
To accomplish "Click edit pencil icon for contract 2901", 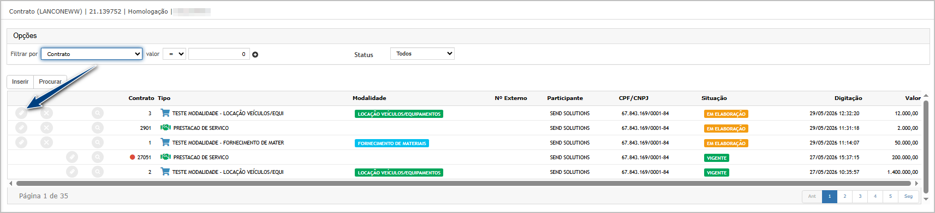I will point(21,128).
